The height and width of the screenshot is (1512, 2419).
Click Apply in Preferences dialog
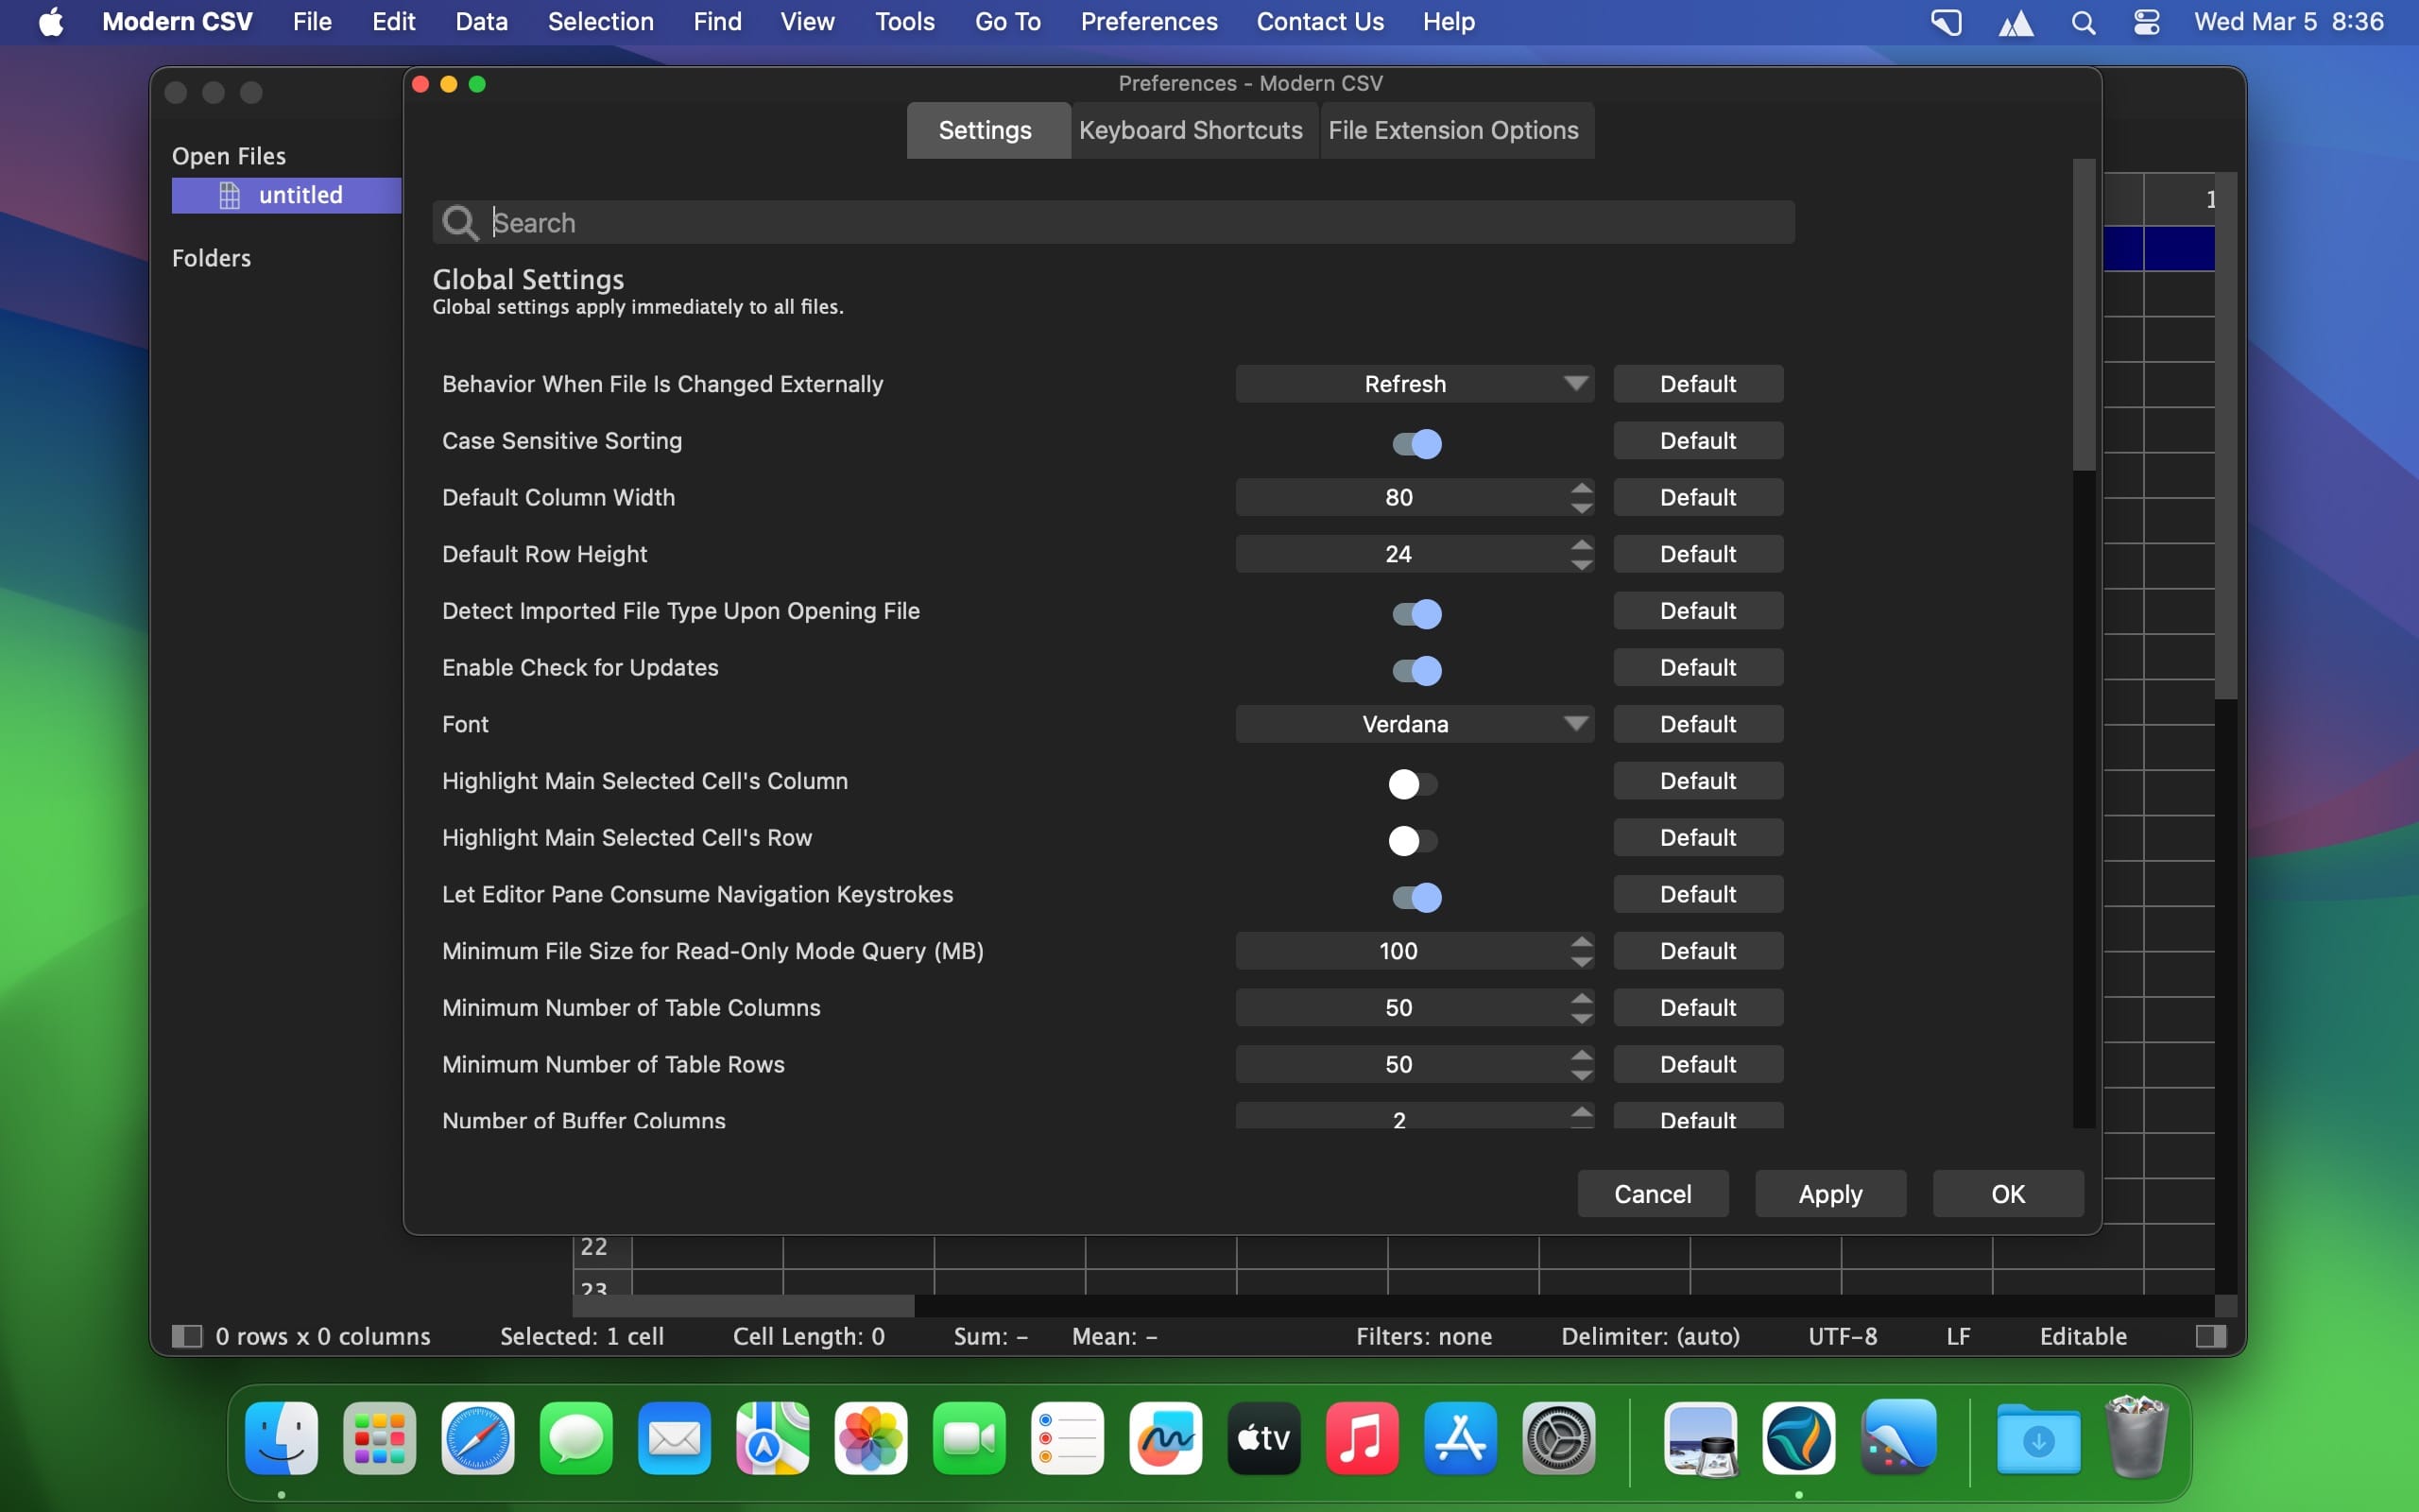(x=1830, y=1194)
